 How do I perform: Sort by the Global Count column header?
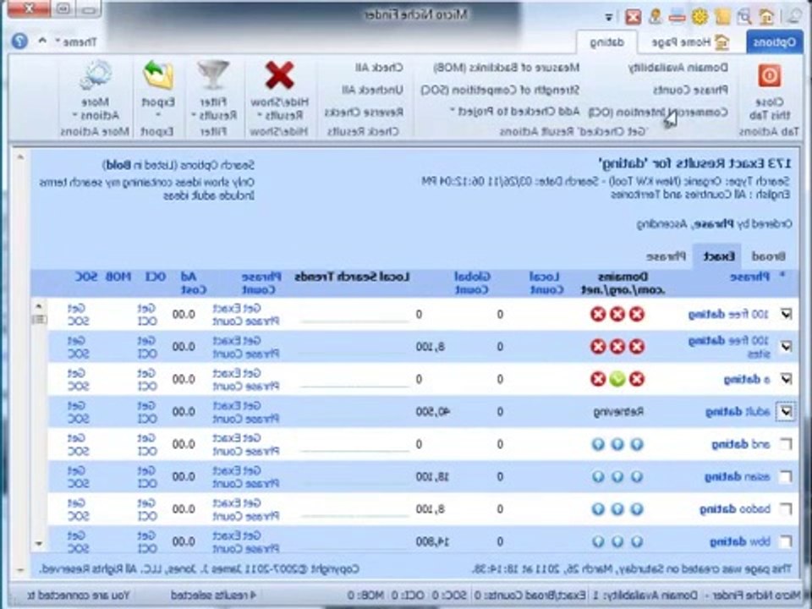472,283
